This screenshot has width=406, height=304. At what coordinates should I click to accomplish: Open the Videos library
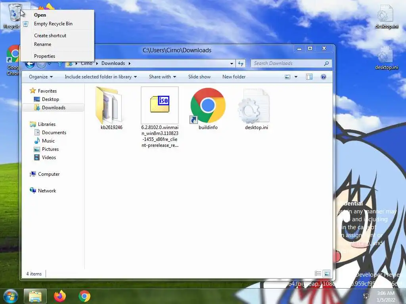click(x=49, y=158)
